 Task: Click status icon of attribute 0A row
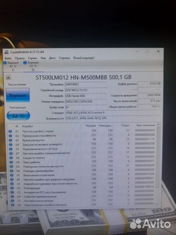click(x=11, y=167)
